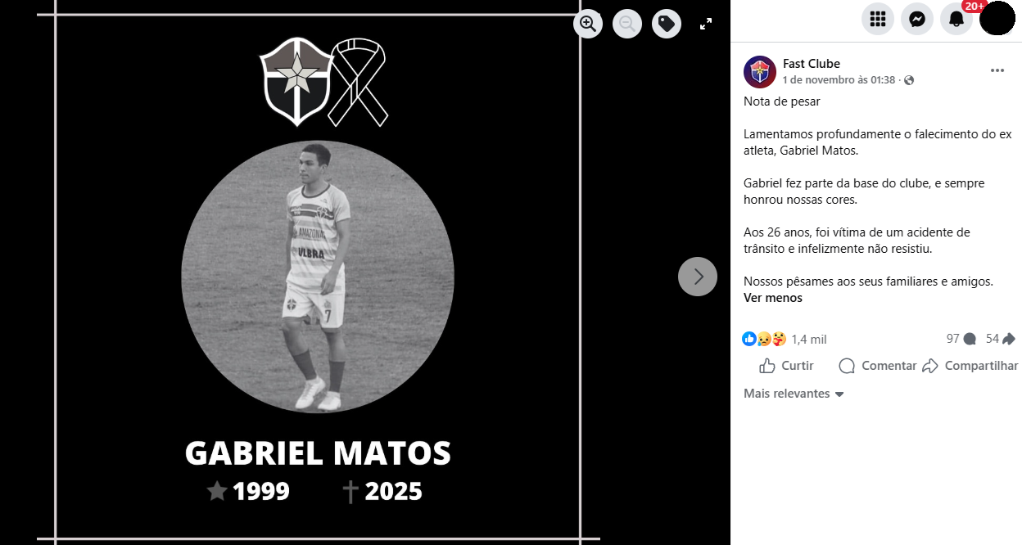The height and width of the screenshot is (545, 1022).
Task: Open Messenger chats
Action: click(x=917, y=19)
